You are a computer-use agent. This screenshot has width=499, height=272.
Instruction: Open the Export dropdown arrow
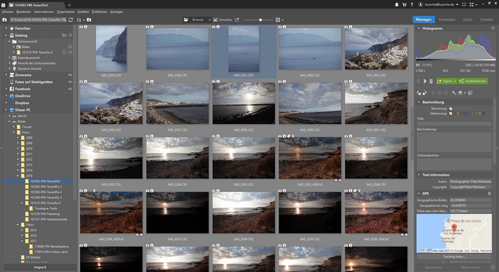coord(455,81)
